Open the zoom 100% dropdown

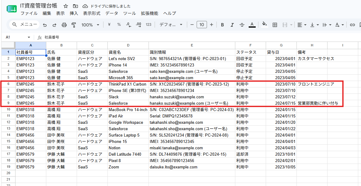(x=90, y=25)
